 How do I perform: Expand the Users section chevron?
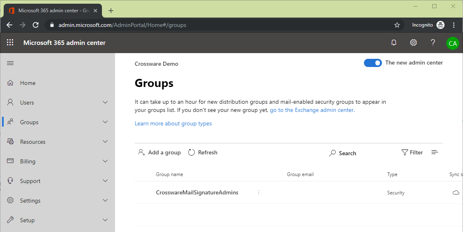pyautogui.click(x=105, y=102)
